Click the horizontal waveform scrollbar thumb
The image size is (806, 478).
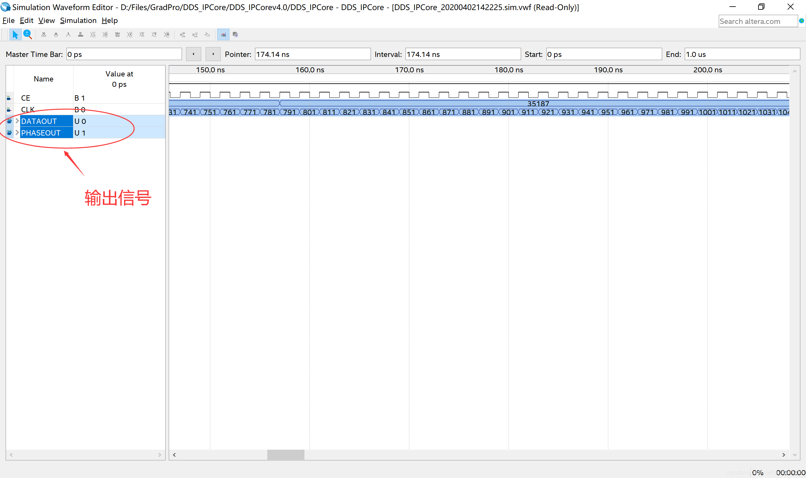[x=286, y=454]
